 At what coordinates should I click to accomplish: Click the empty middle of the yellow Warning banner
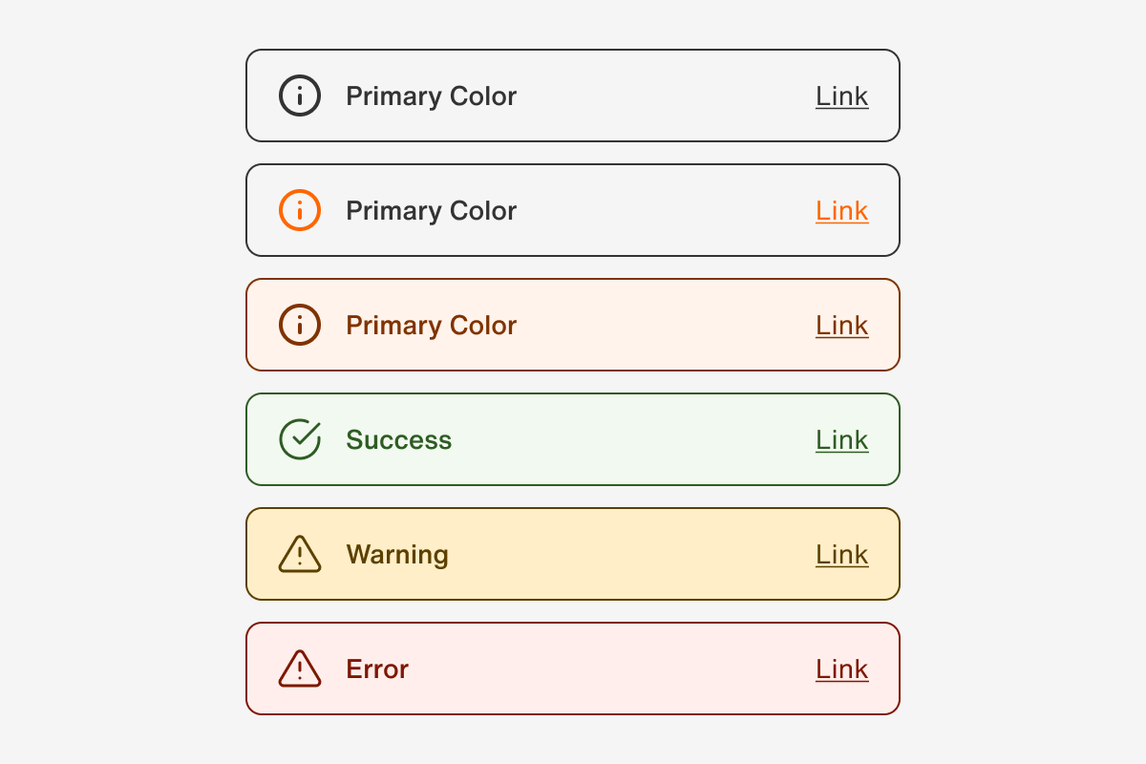(x=630, y=555)
